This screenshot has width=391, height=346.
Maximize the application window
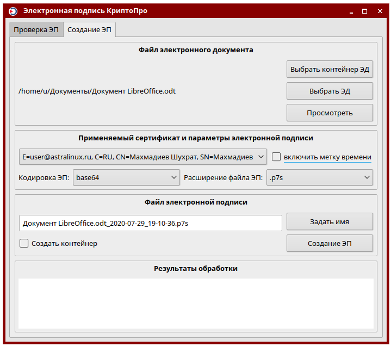pos(364,11)
